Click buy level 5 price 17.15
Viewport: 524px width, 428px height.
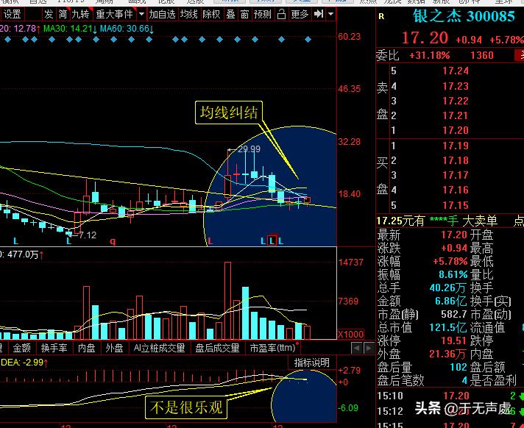[x=456, y=205]
